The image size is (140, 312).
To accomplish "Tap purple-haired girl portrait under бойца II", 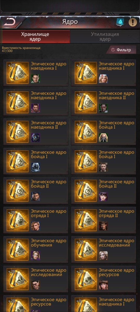I will tap(103, 197).
